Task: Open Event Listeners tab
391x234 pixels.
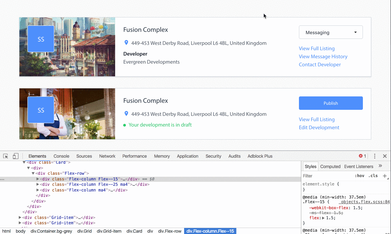Action: (359, 166)
